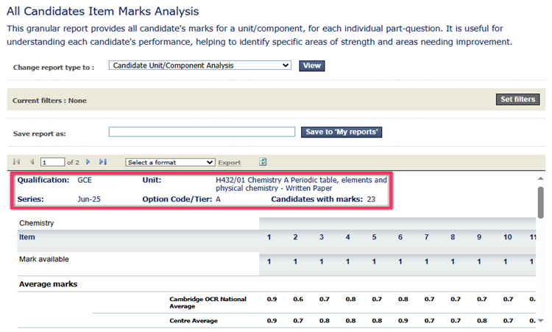Go to the previous report page
Image resolution: width=552 pixels, height=332 pixels.
click(x=32, y=162)
